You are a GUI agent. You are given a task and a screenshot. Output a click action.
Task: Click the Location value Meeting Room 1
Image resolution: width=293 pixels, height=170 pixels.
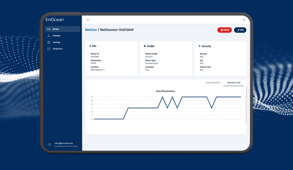point(98,70)
